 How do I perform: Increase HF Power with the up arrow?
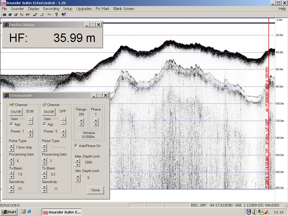click(x=30, y=131)
